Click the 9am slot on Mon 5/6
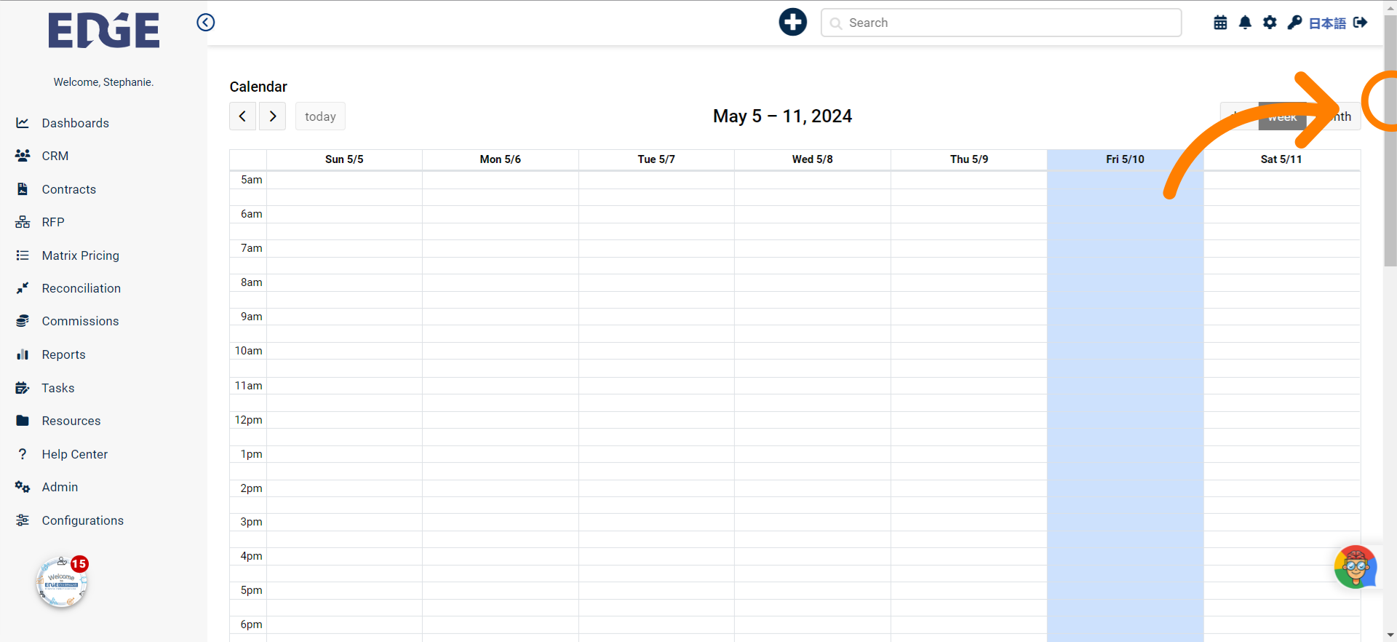The height and width of the screenshot is (642, 1397). 501,317
